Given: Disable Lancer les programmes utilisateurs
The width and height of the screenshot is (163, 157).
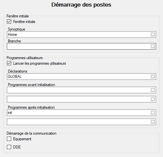Looking at the screenshot, I should [x=9, y=63].
